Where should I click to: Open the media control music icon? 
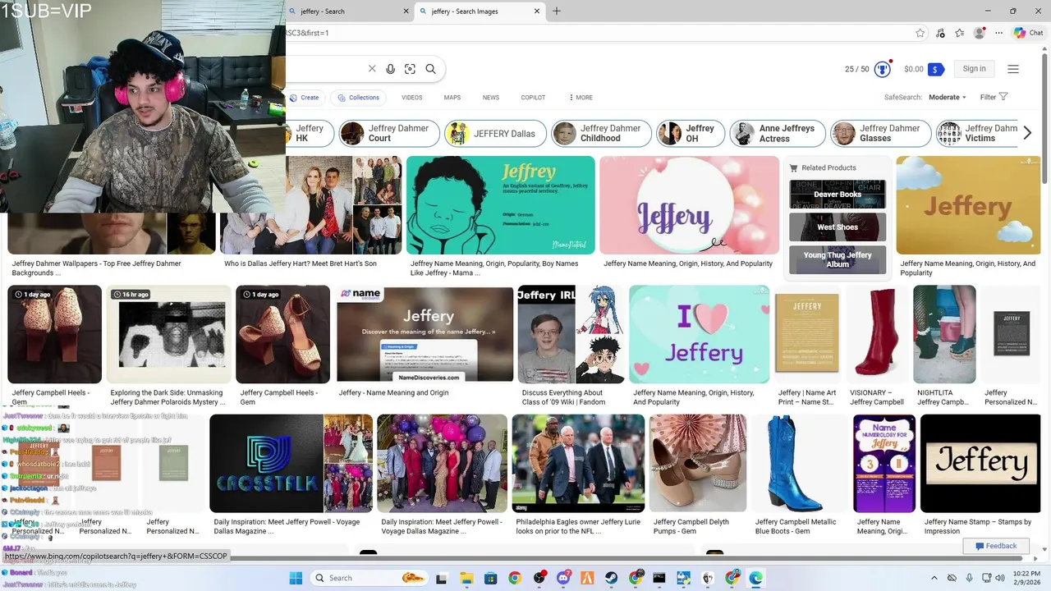(939, 33)
